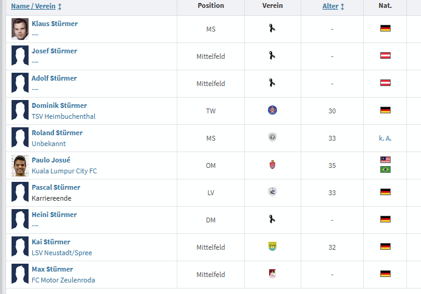Click FC Motor Zeulenroda crest icon
This screenshot has width=421, height=294.
pyautogui.click(x=272, y=274)
